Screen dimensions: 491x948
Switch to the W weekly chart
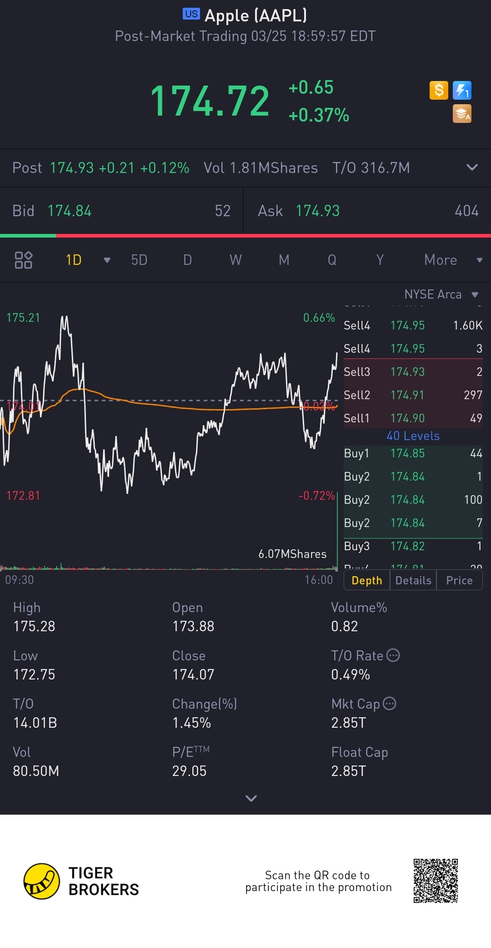(235, 260)
